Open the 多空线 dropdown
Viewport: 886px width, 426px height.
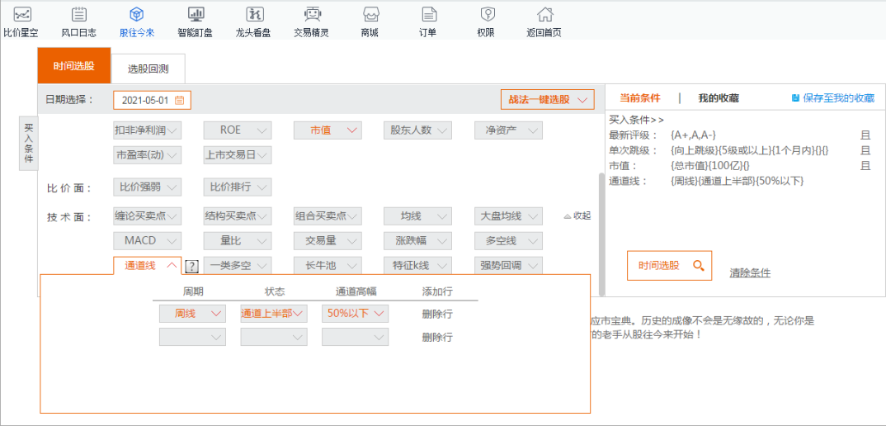tap(508, 240)
